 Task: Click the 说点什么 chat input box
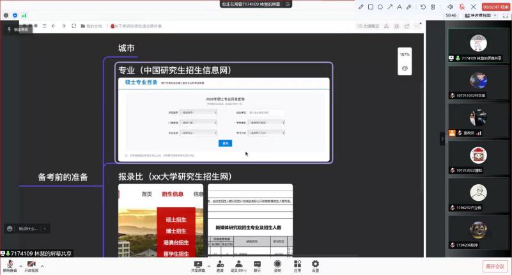27,228
